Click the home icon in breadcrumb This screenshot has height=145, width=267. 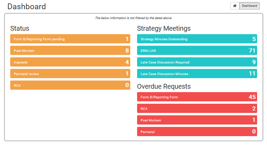tap(235, 6)
